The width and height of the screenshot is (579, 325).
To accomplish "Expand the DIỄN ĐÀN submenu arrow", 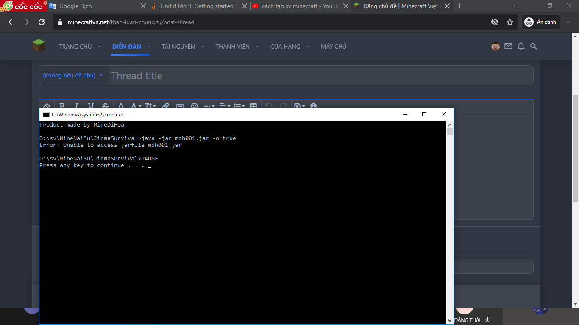I will click(x=149, y=47).
